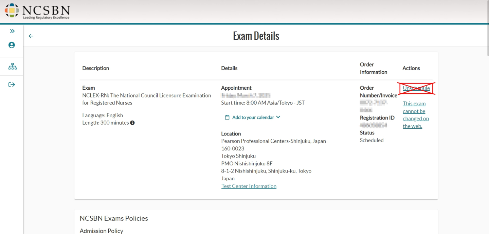
Task: Select the Tokyo Shinjuku text line
Action: (238, 156)
